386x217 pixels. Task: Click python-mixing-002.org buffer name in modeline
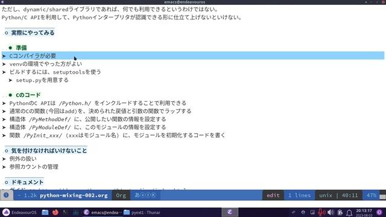(74, 195)
